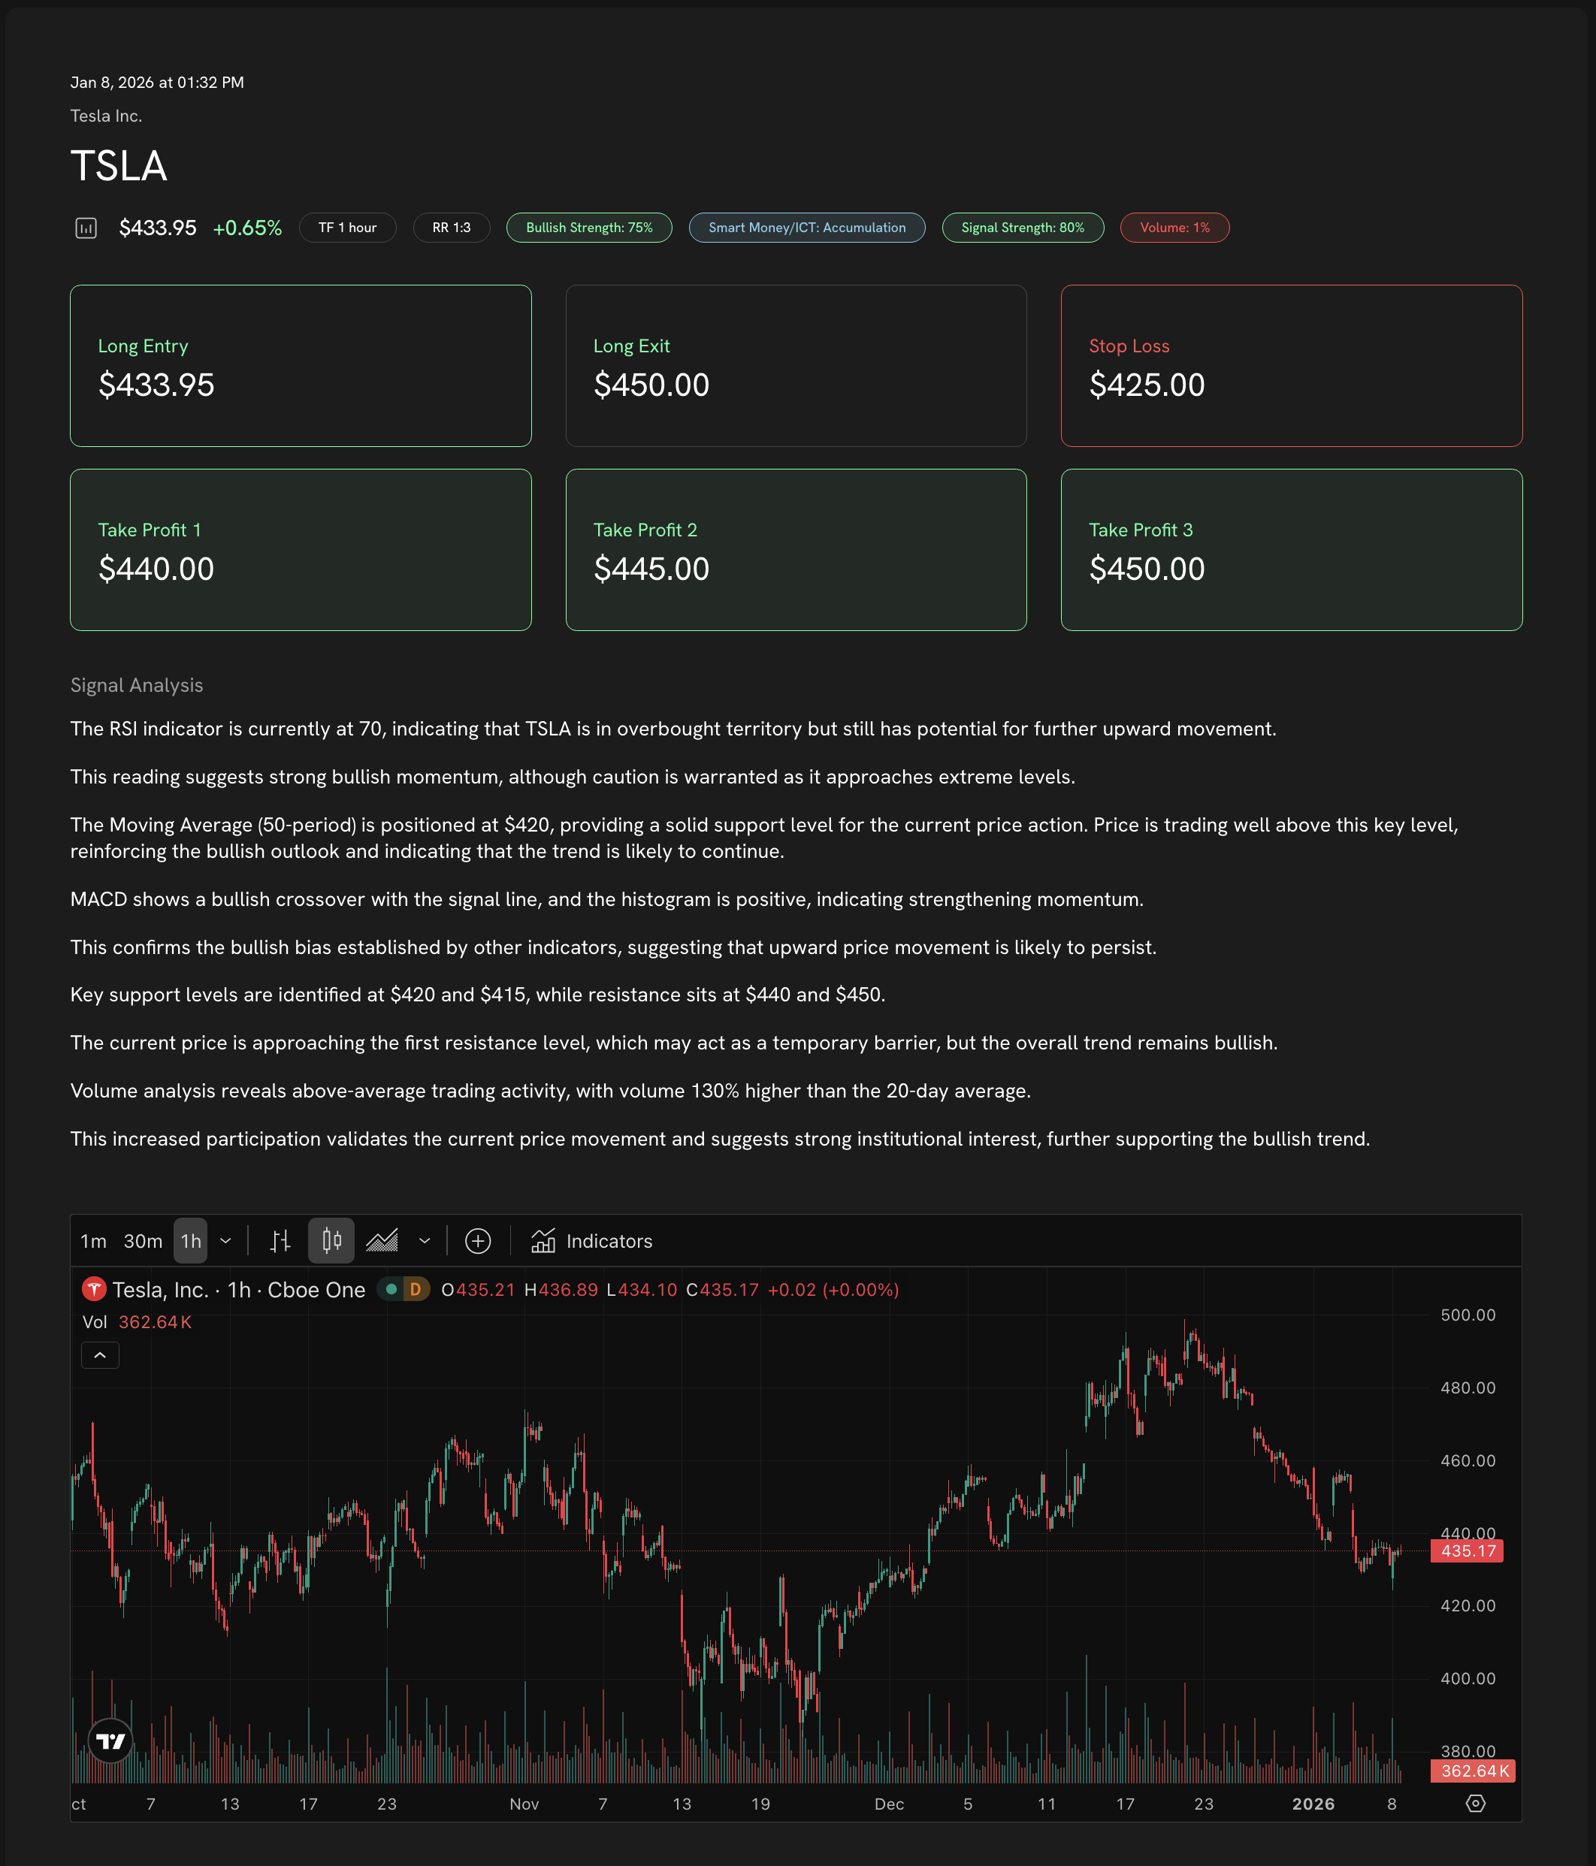Open the Indicators menu
1596x1866 pixels.
(592, 1241)
